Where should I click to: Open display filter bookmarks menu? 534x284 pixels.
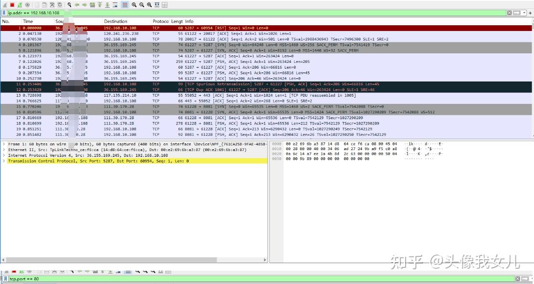pyautogui.click(x=4, y=13)
